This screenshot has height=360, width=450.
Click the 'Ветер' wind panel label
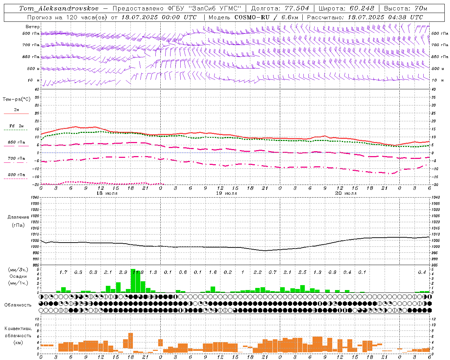click(x=33, y=27)
